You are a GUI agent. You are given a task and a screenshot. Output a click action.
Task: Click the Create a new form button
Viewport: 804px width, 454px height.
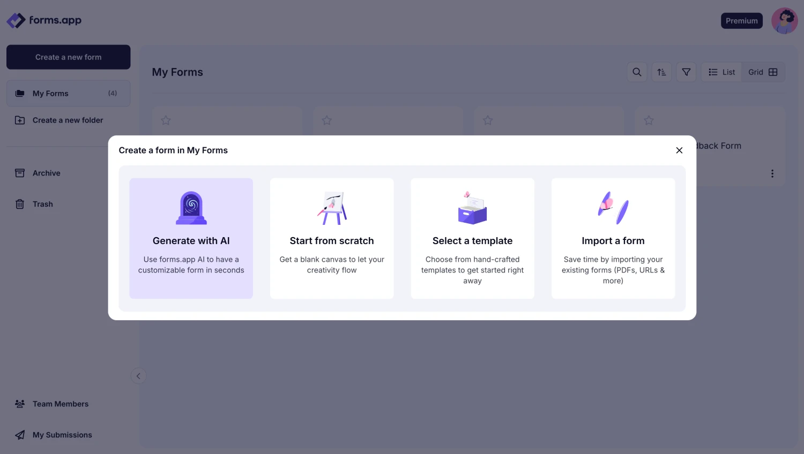pos(68,57)
